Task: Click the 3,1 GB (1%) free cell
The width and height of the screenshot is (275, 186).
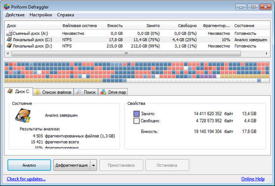Action: click(185, 46)
